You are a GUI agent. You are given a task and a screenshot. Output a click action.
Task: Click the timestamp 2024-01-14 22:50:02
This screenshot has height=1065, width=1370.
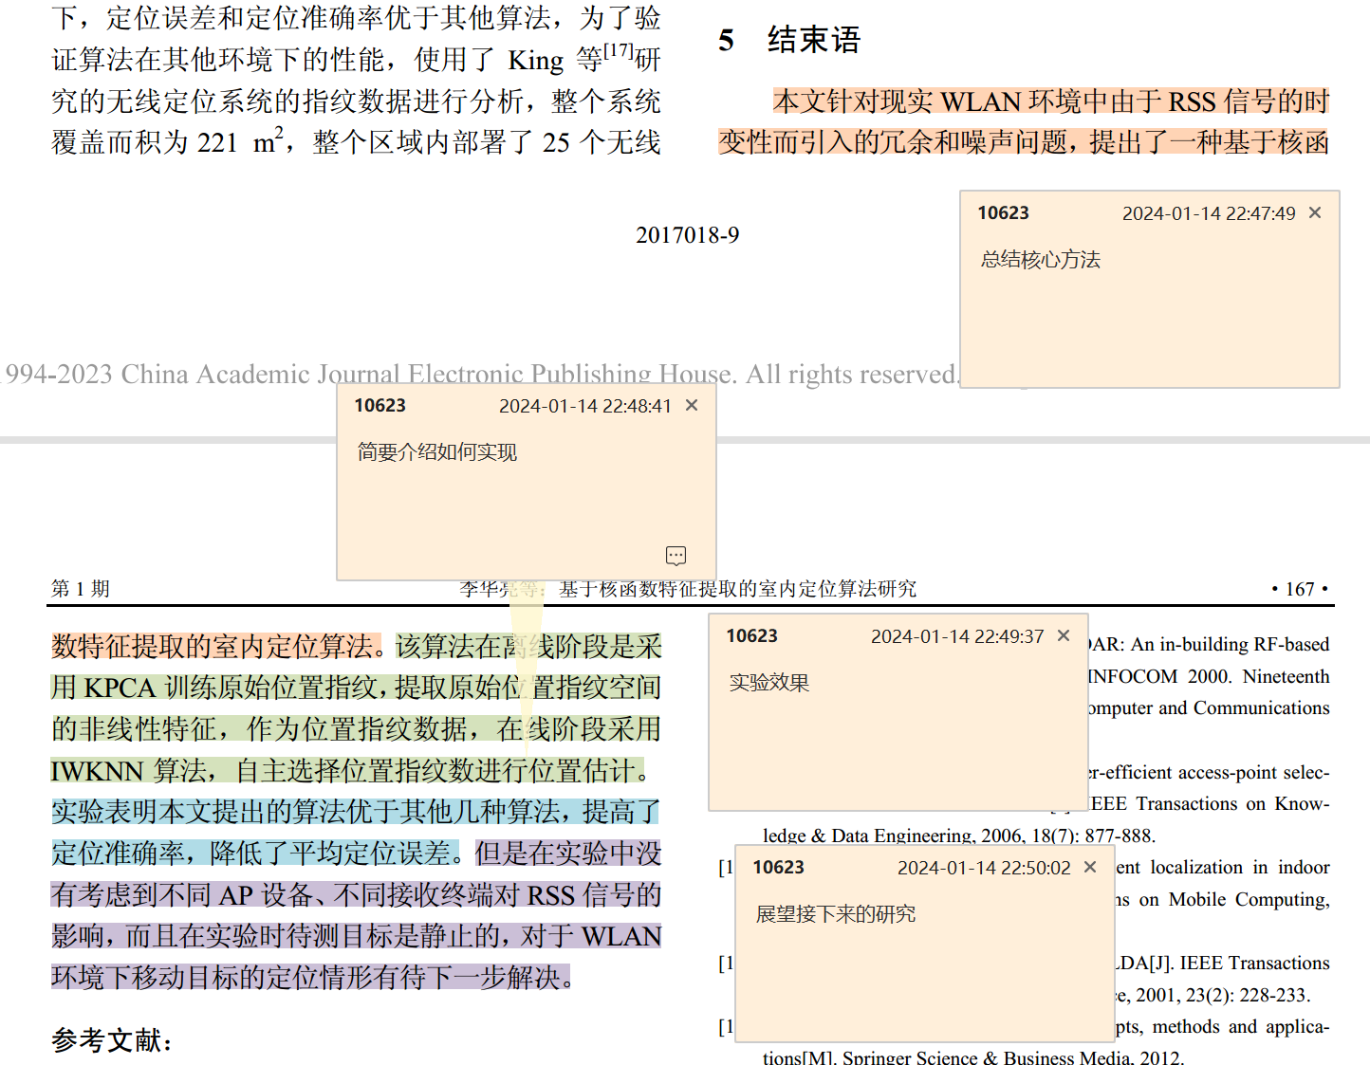pos(984,868)
